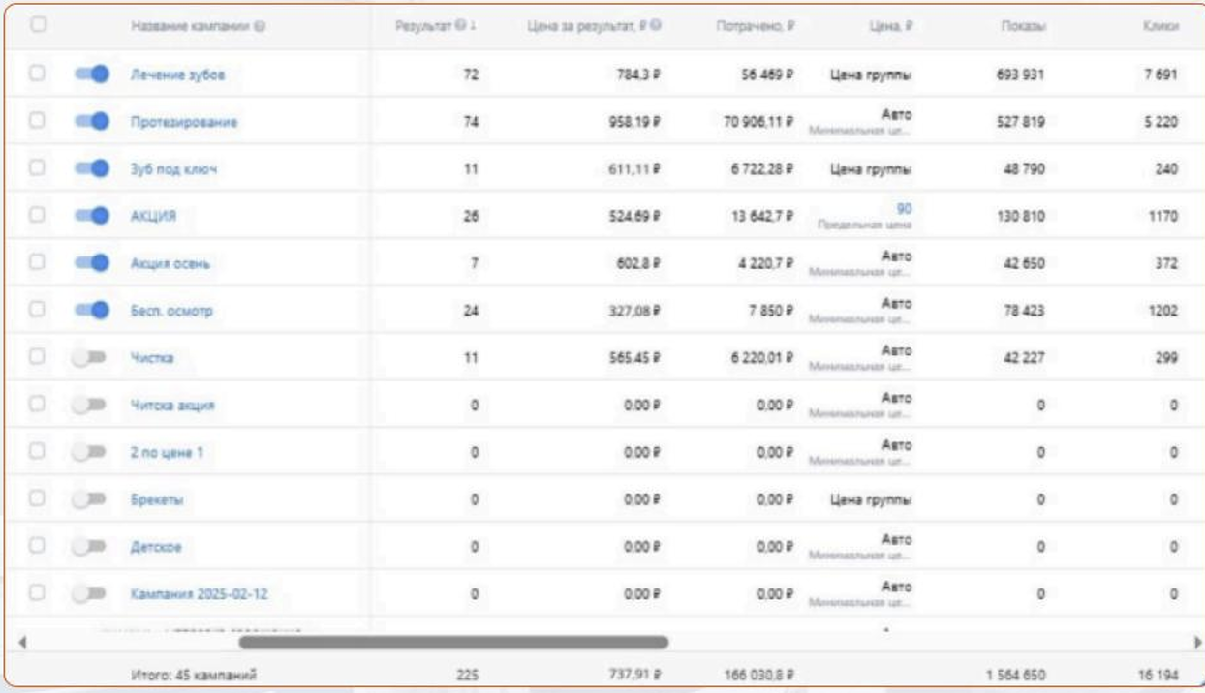Viewport: 1205px width, 693px height.
Task: Mark the checkbox for Чистка campaign
Action: [x=38, y=357]
